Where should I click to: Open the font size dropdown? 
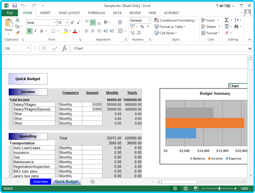point(67,23)
